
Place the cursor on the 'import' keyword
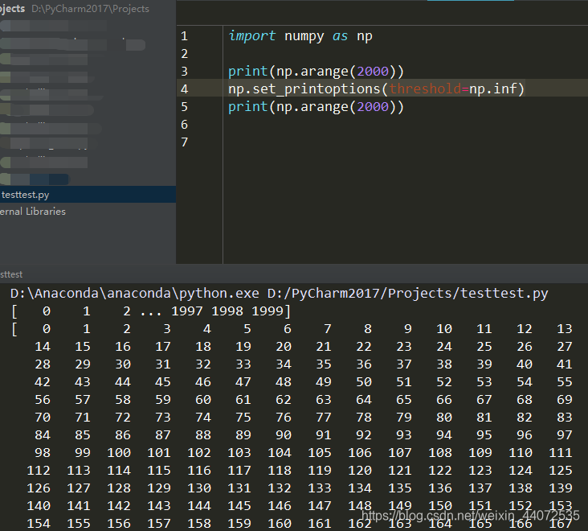coord(252,36)
